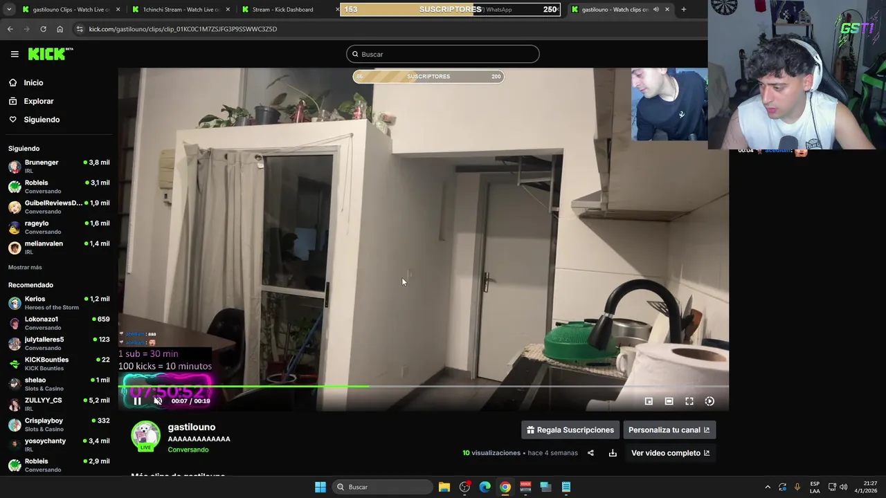Viewport: 886px width, 498px height.
Task: Open julytalleres5 recommended channel
Action: pyautogui.click(x=59, y=343)
